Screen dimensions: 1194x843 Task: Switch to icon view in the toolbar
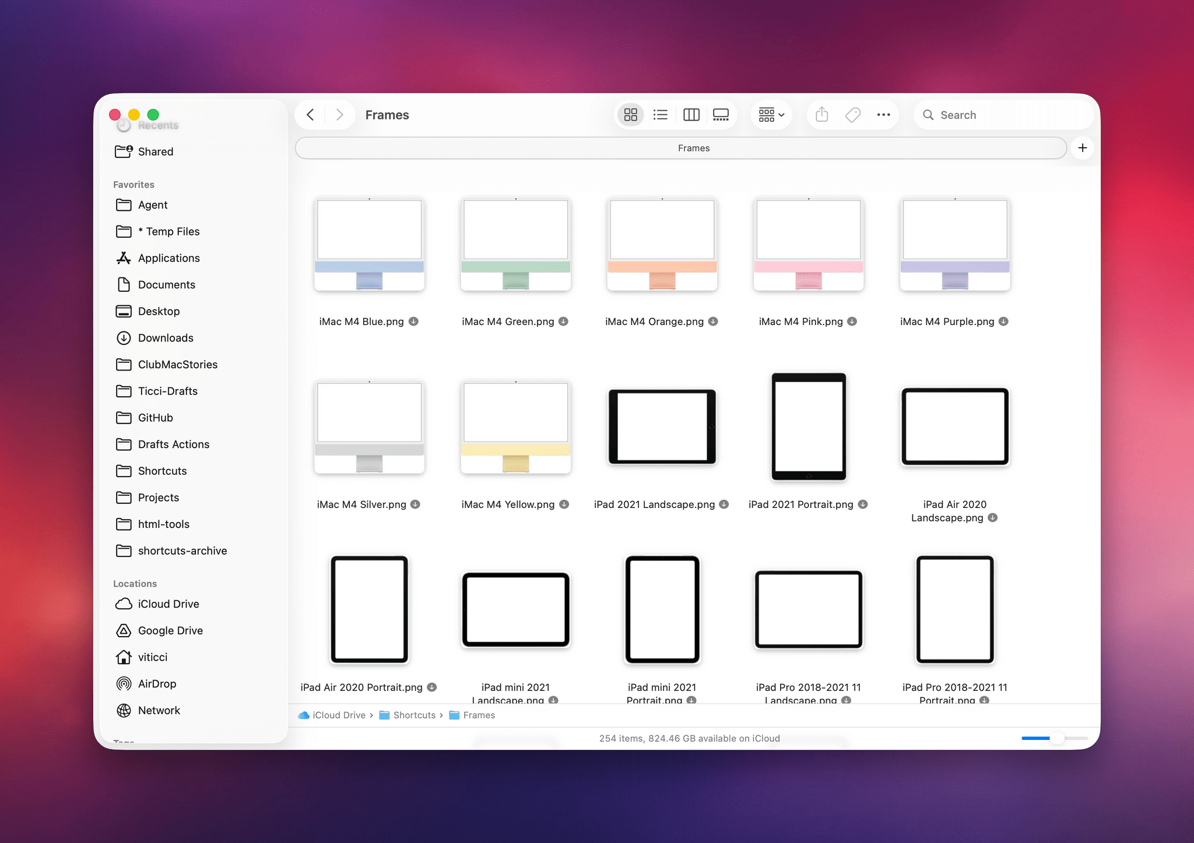click(x=630, y=115)
